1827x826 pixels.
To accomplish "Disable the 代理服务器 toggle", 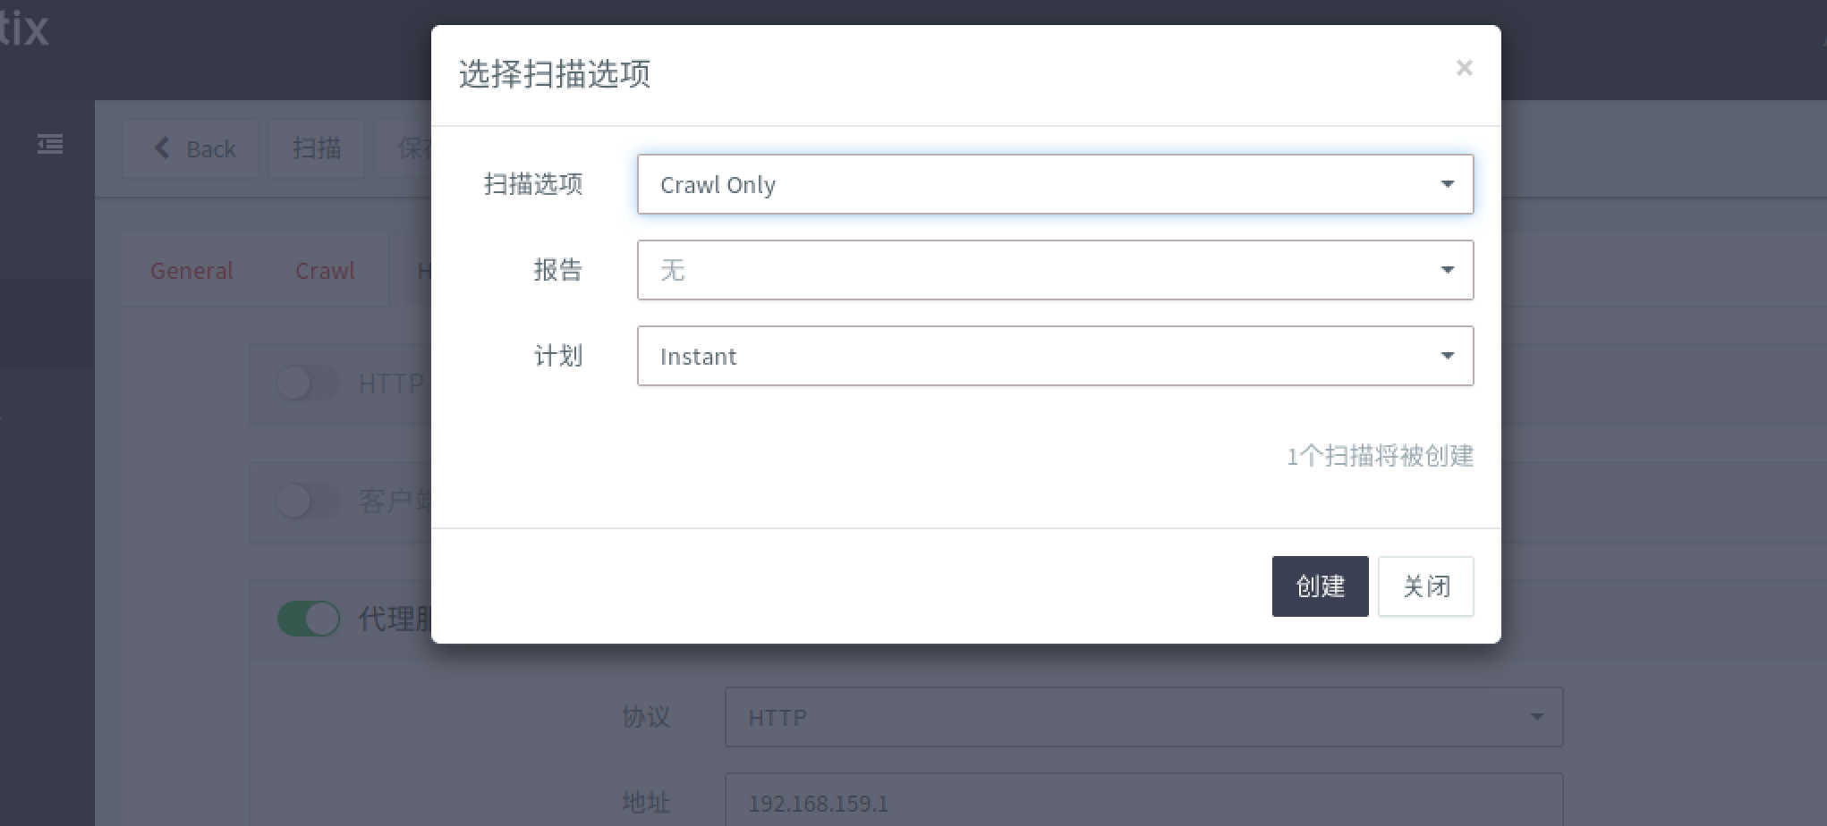I will click(308, 618).
